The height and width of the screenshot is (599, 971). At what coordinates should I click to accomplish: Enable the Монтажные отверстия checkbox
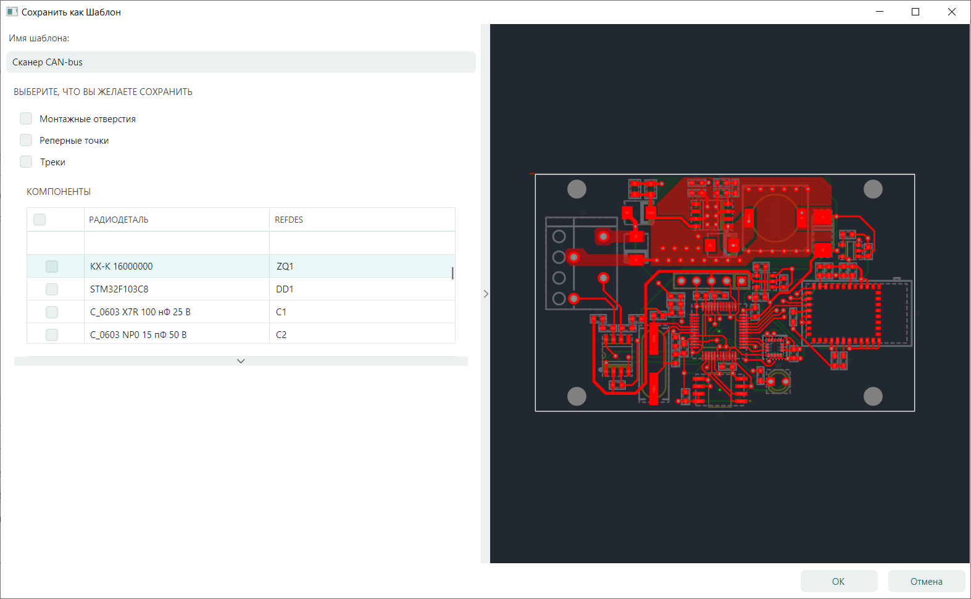26,118
